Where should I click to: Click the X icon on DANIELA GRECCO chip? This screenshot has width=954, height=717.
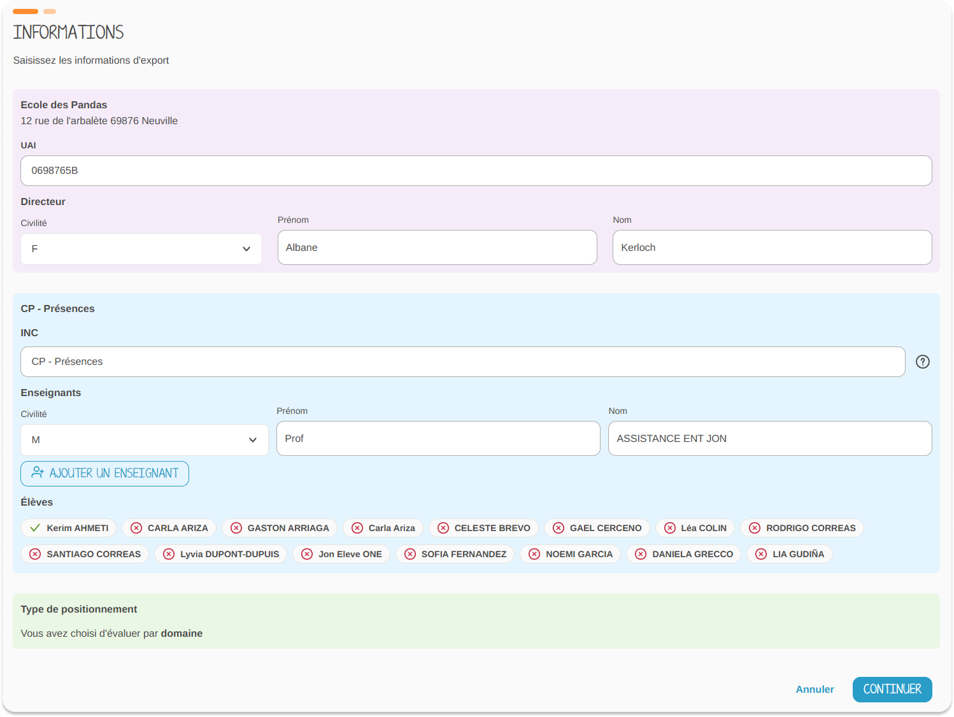tap(641, 554)
